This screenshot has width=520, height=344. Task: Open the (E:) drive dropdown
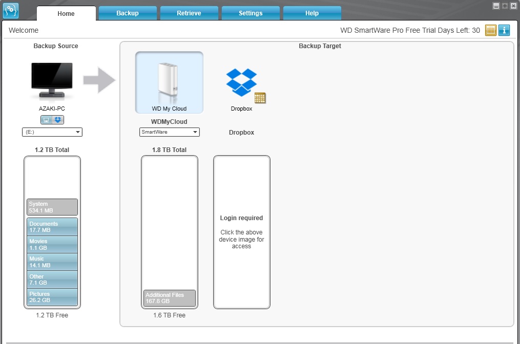click(52, 132)
